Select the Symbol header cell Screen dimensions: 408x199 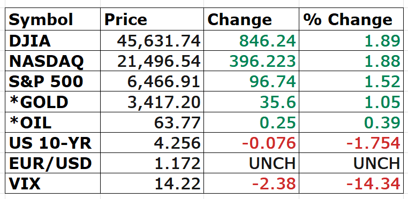point(52,19)
